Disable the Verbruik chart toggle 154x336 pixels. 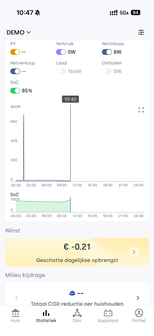pos(61,52)
